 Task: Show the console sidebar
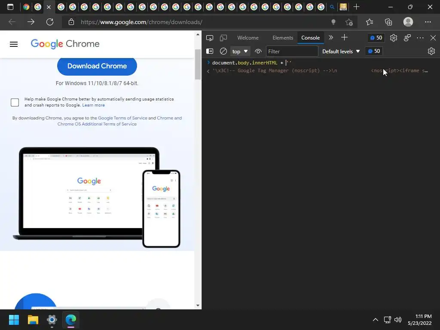click(210, 51)
